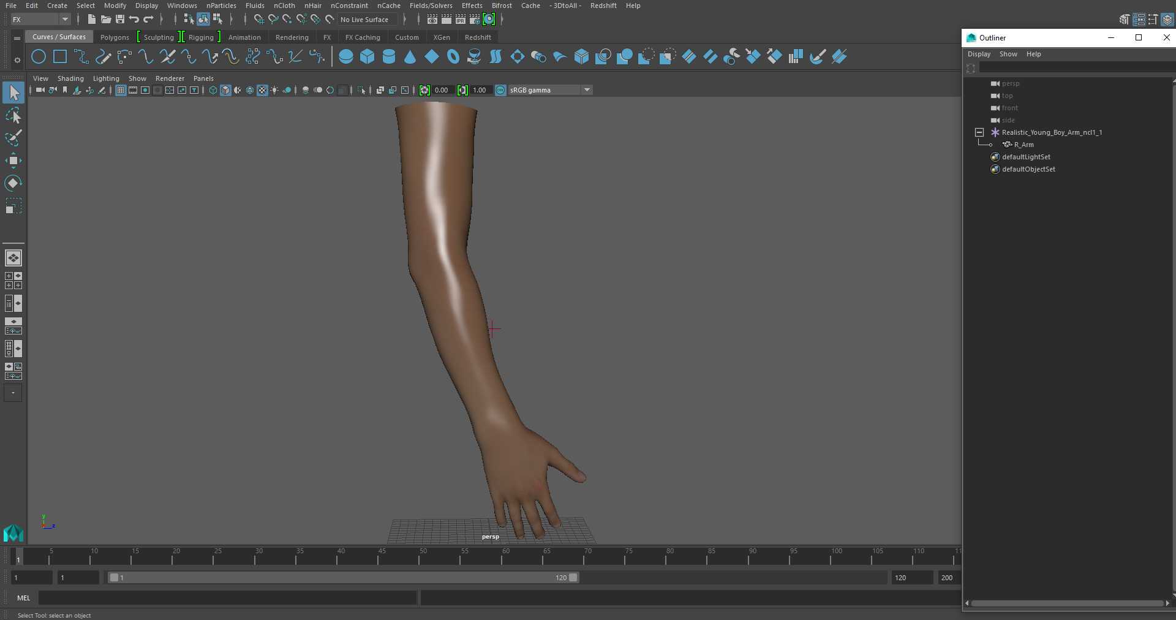Toggle the viewport grid display
Image resolution: width=1176 pixels, height=620 pixels.
point(121,91)
